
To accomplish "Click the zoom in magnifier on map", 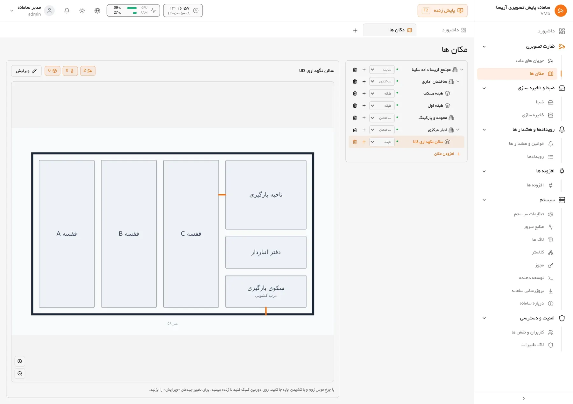I will point(20,361).
